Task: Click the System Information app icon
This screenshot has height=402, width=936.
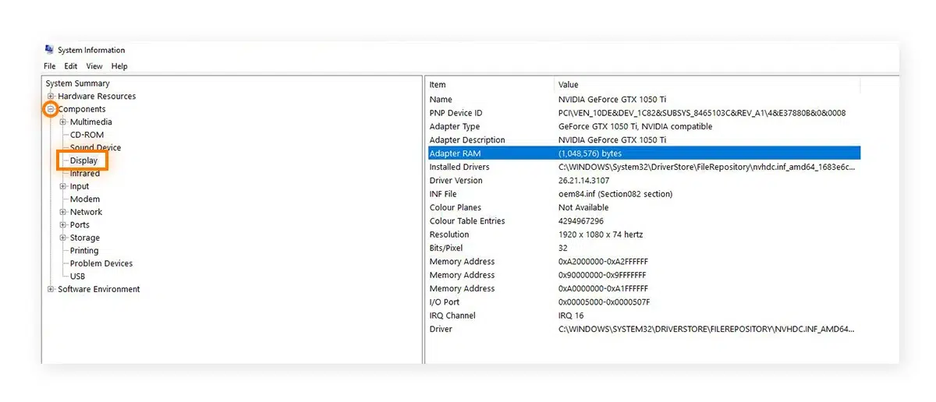Action: click(50, 51)
